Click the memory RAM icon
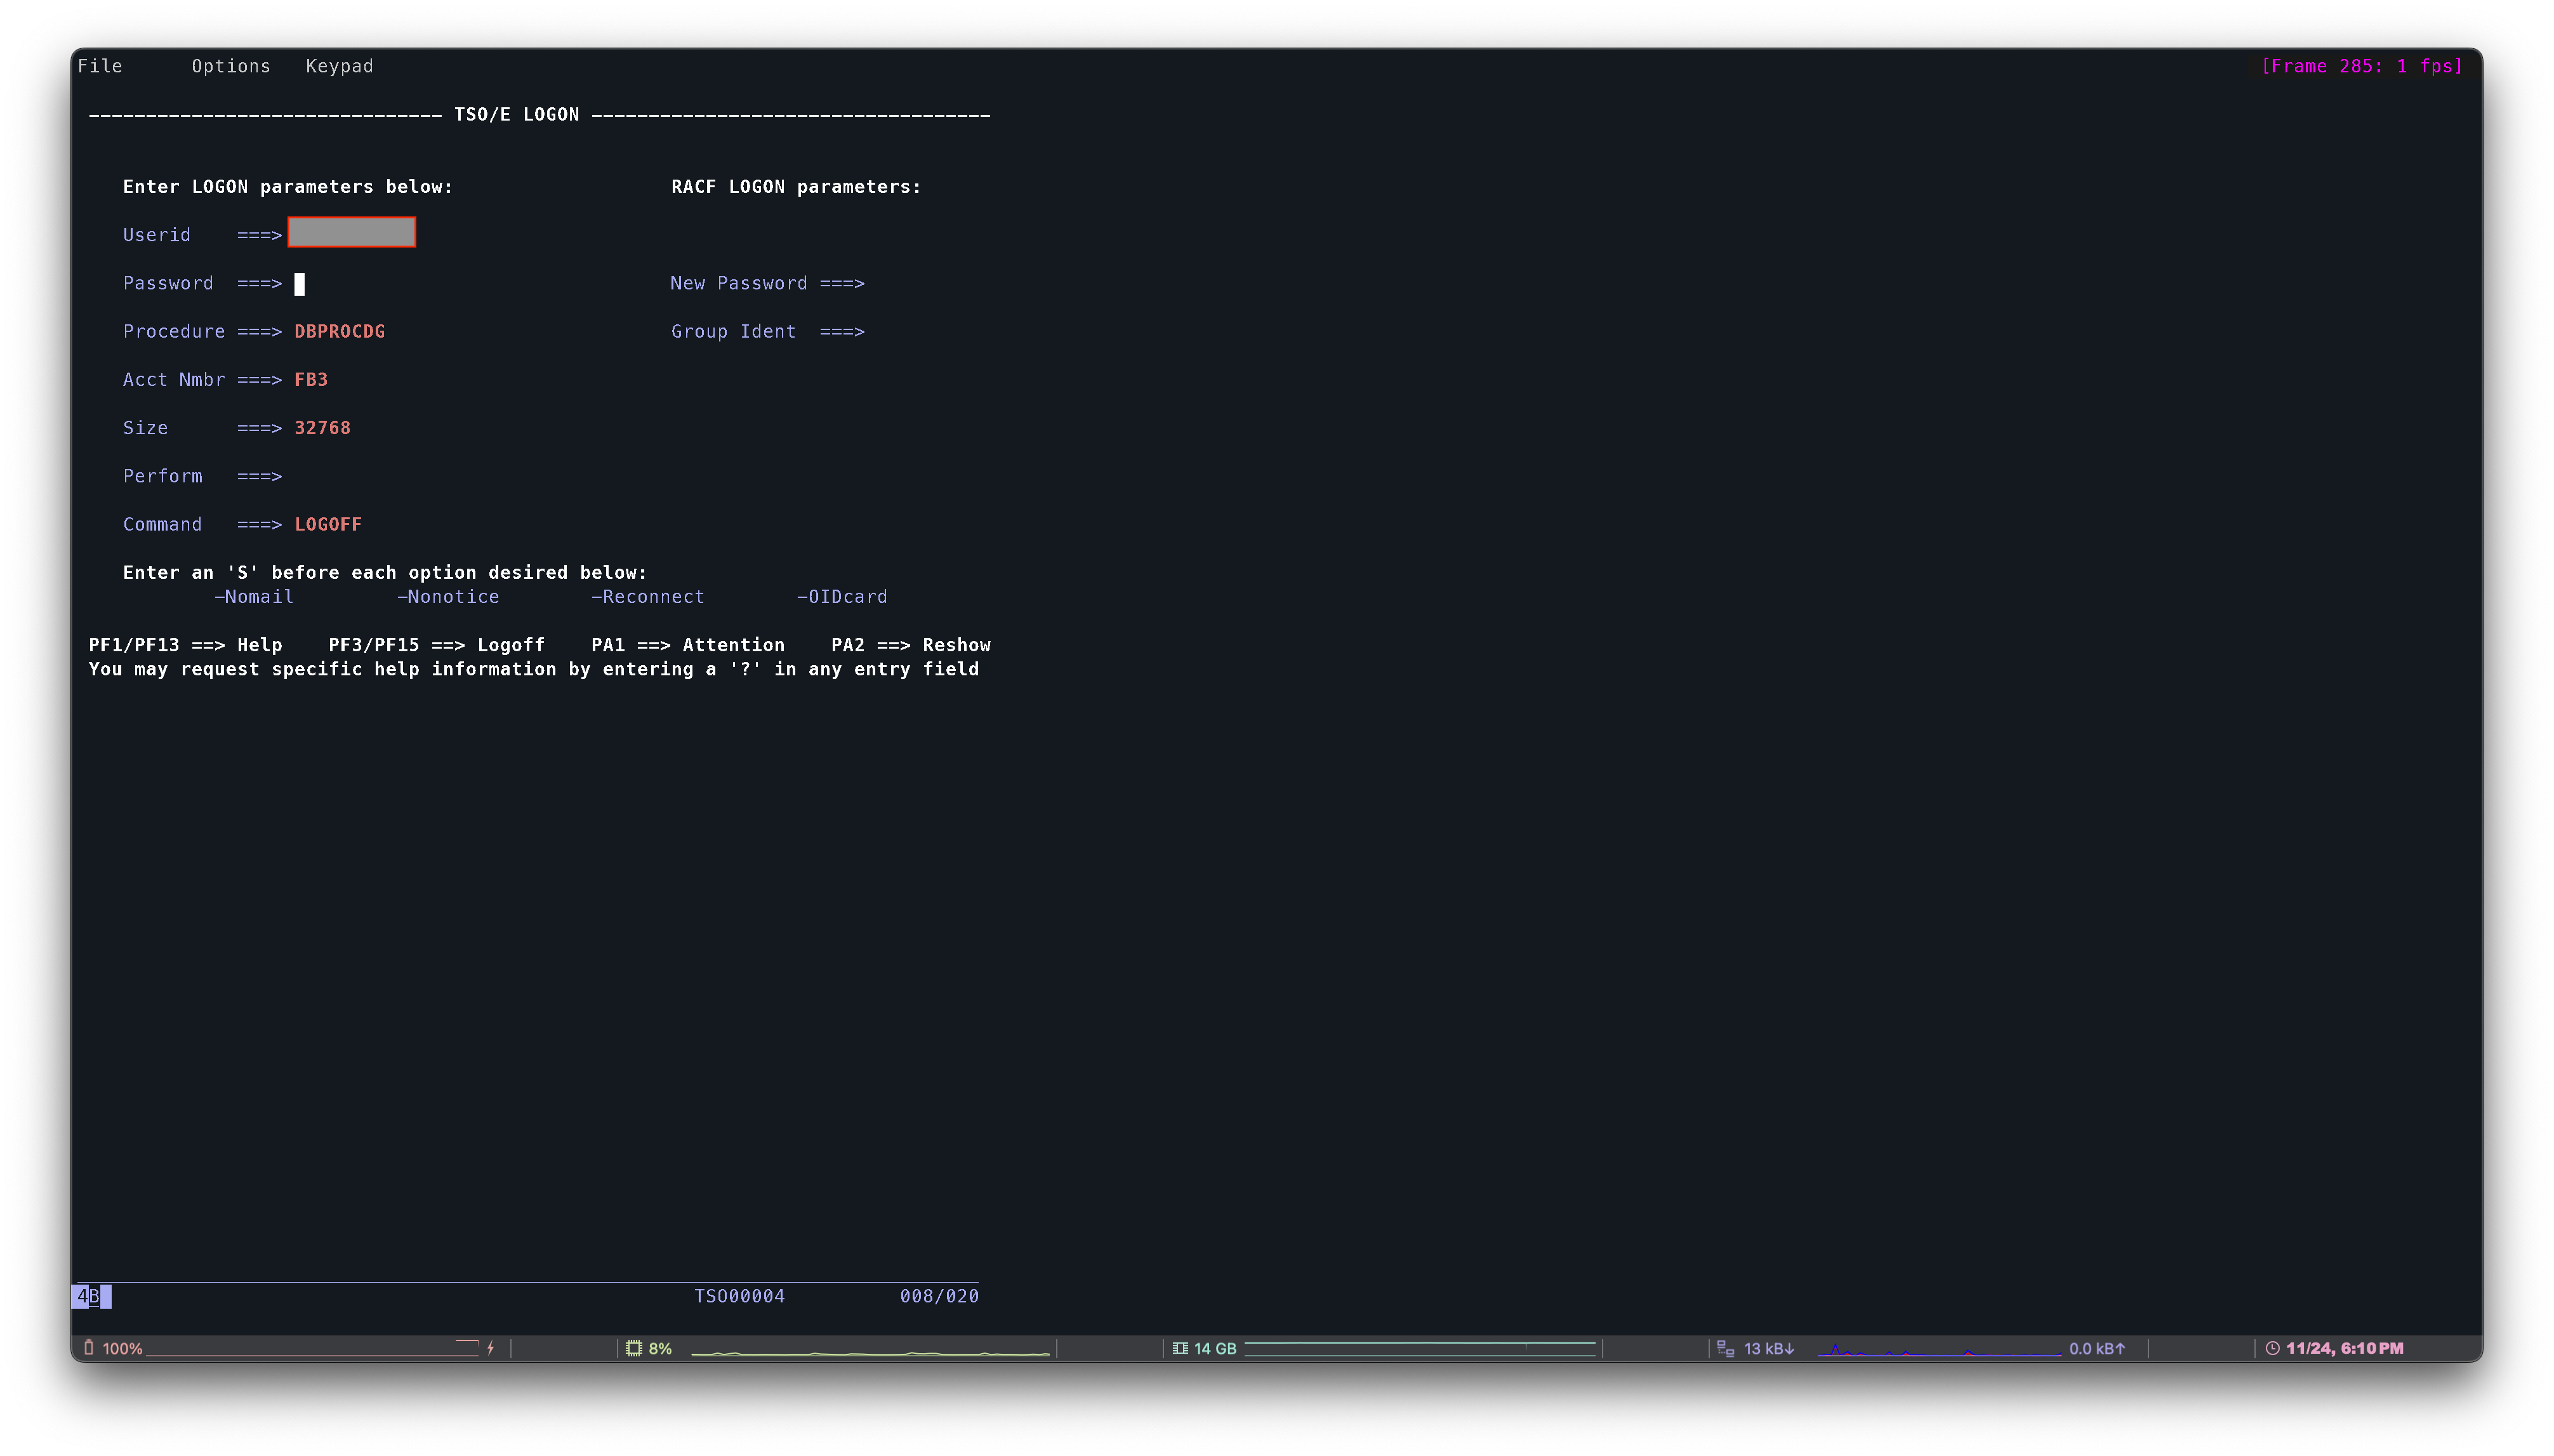 coord(1180,1348)
